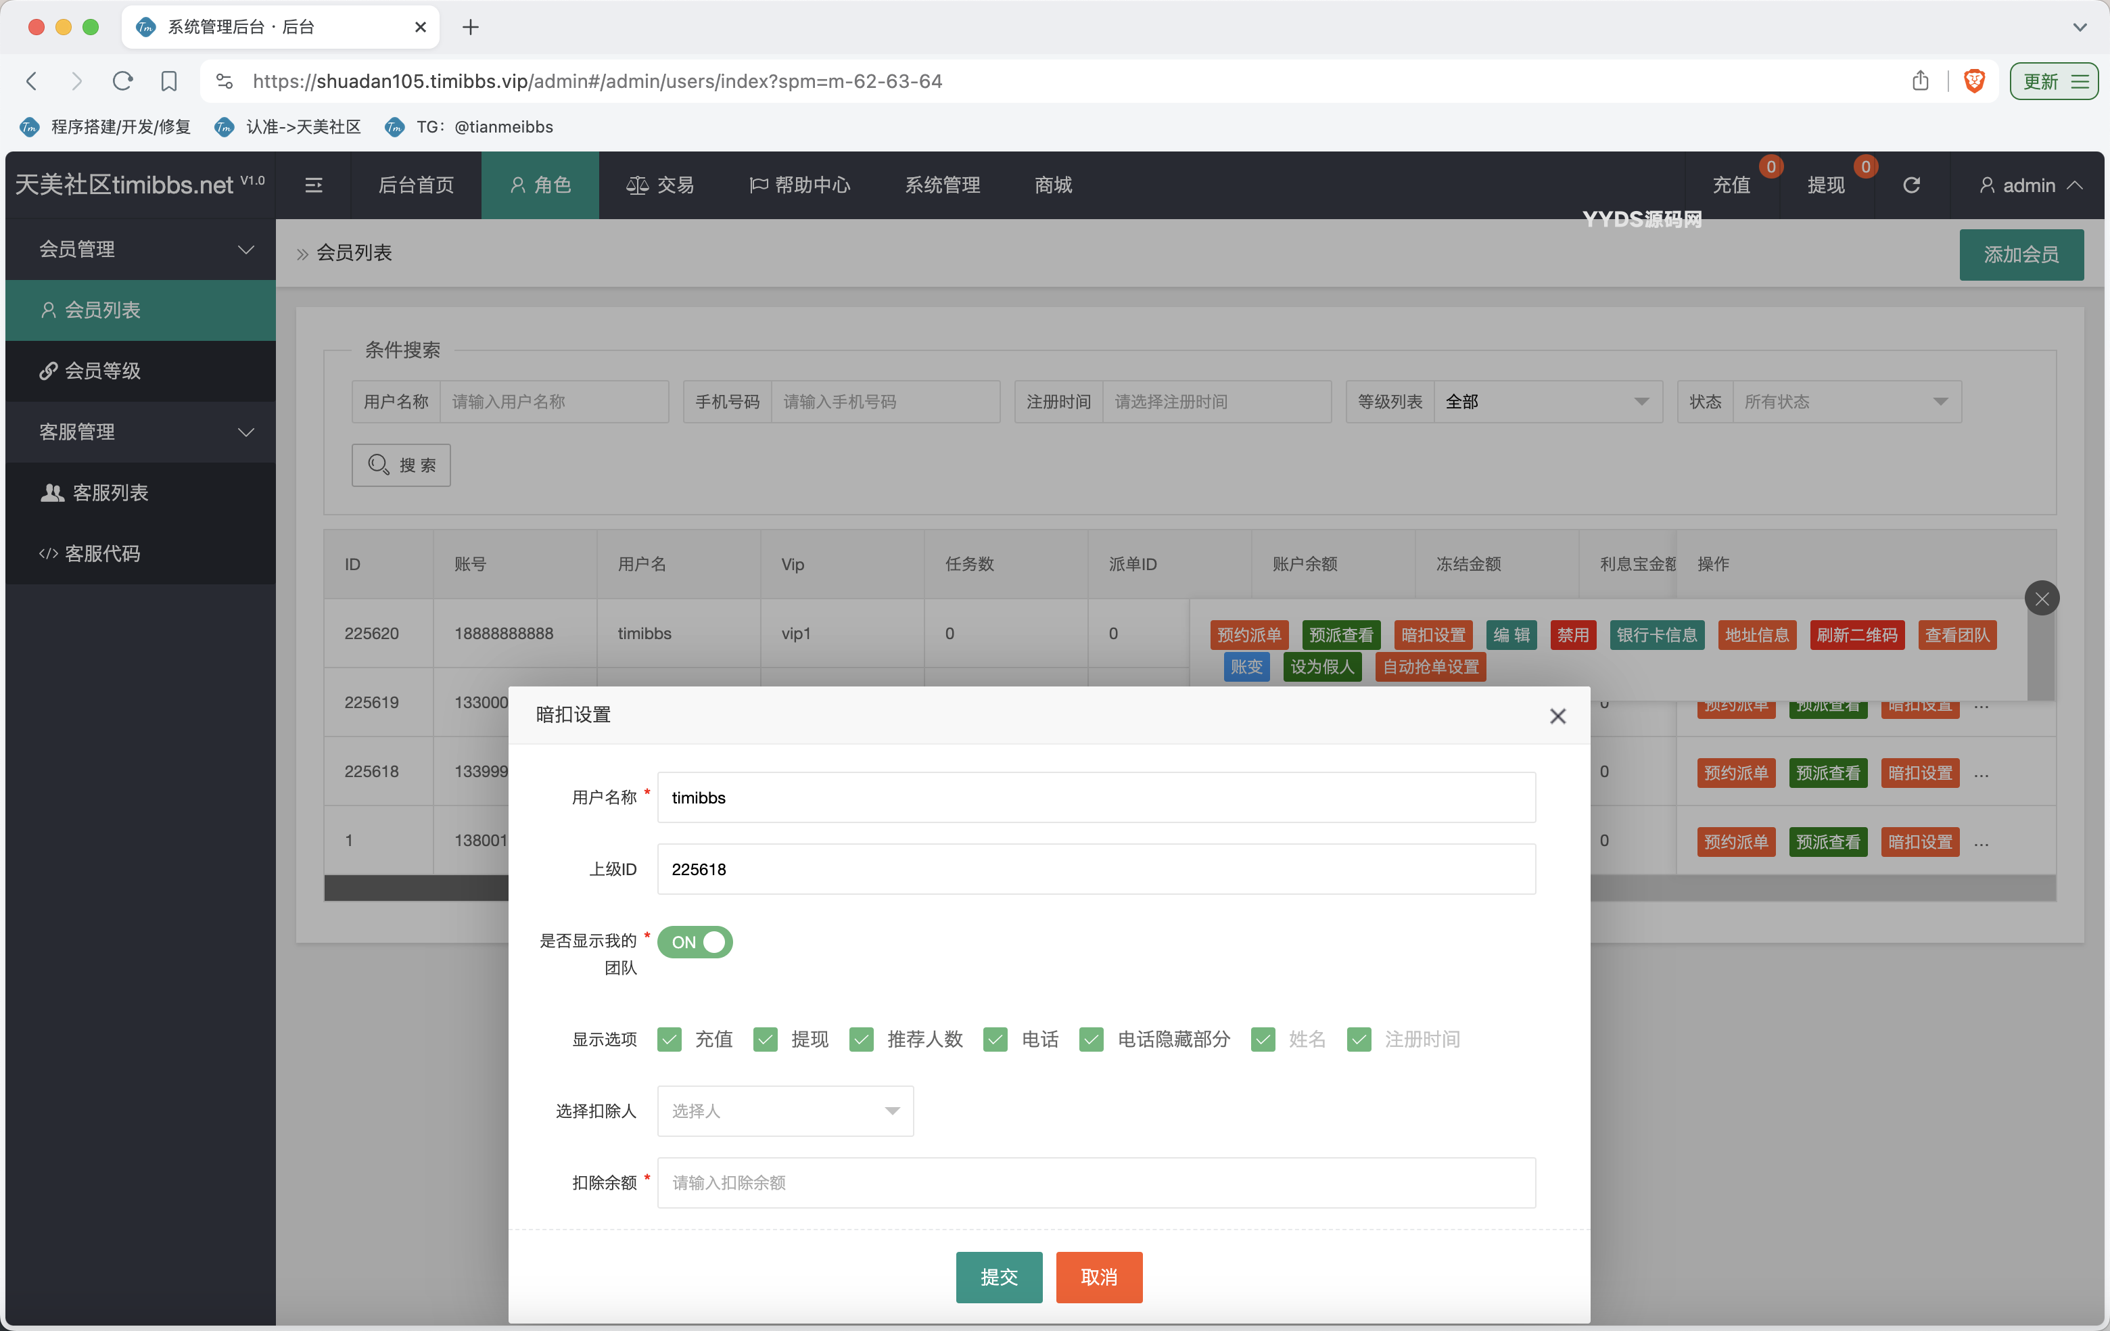
Task: Close the action popup round X icon
Action: coord(2042,599)
